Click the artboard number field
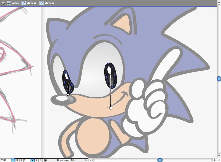 click(27, 160)
